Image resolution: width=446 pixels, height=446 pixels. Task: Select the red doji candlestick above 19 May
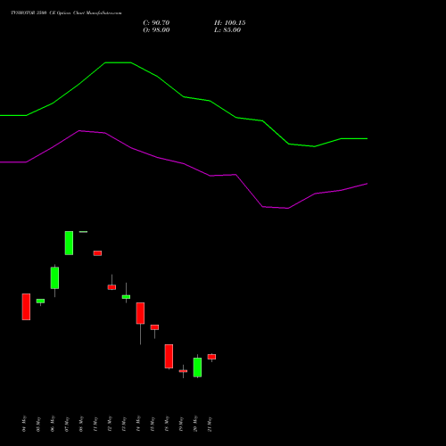183,371
